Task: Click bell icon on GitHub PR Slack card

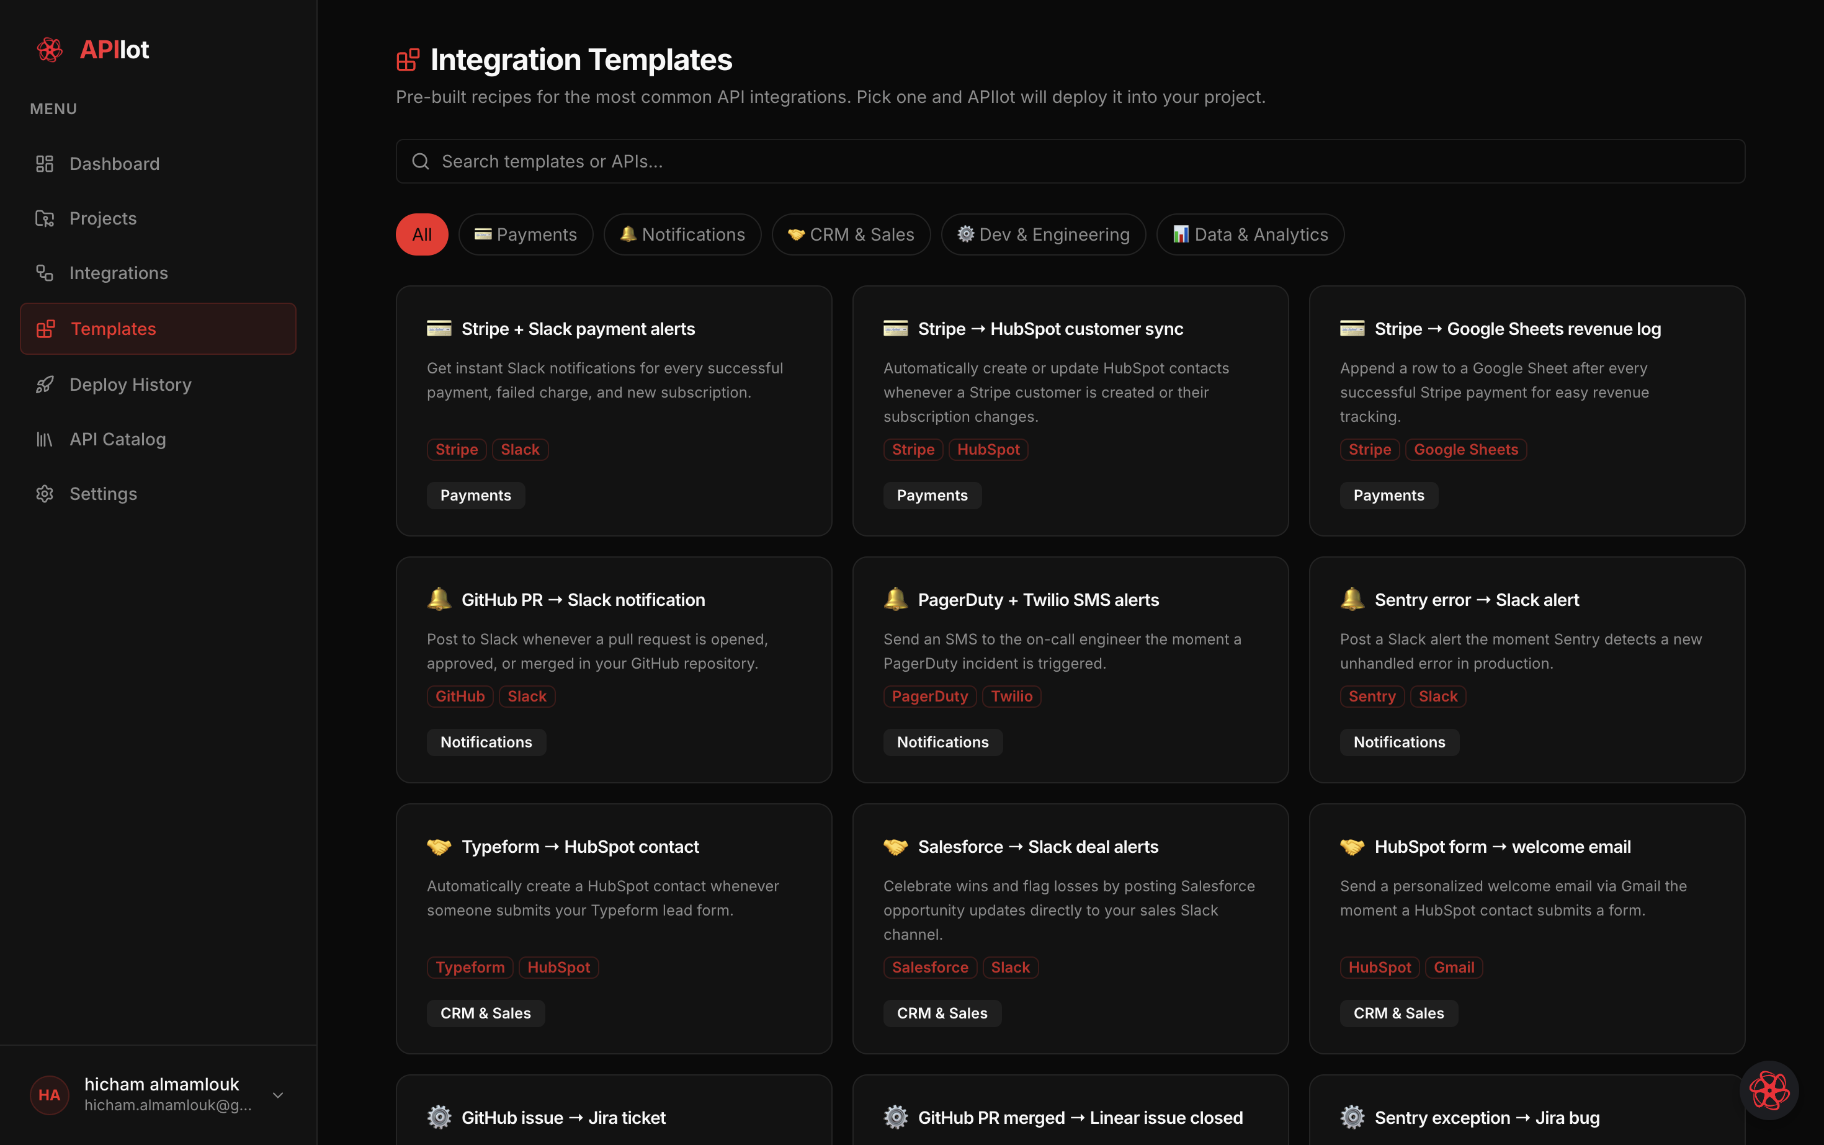Action: pyautogui.click(x=439, y=599)
